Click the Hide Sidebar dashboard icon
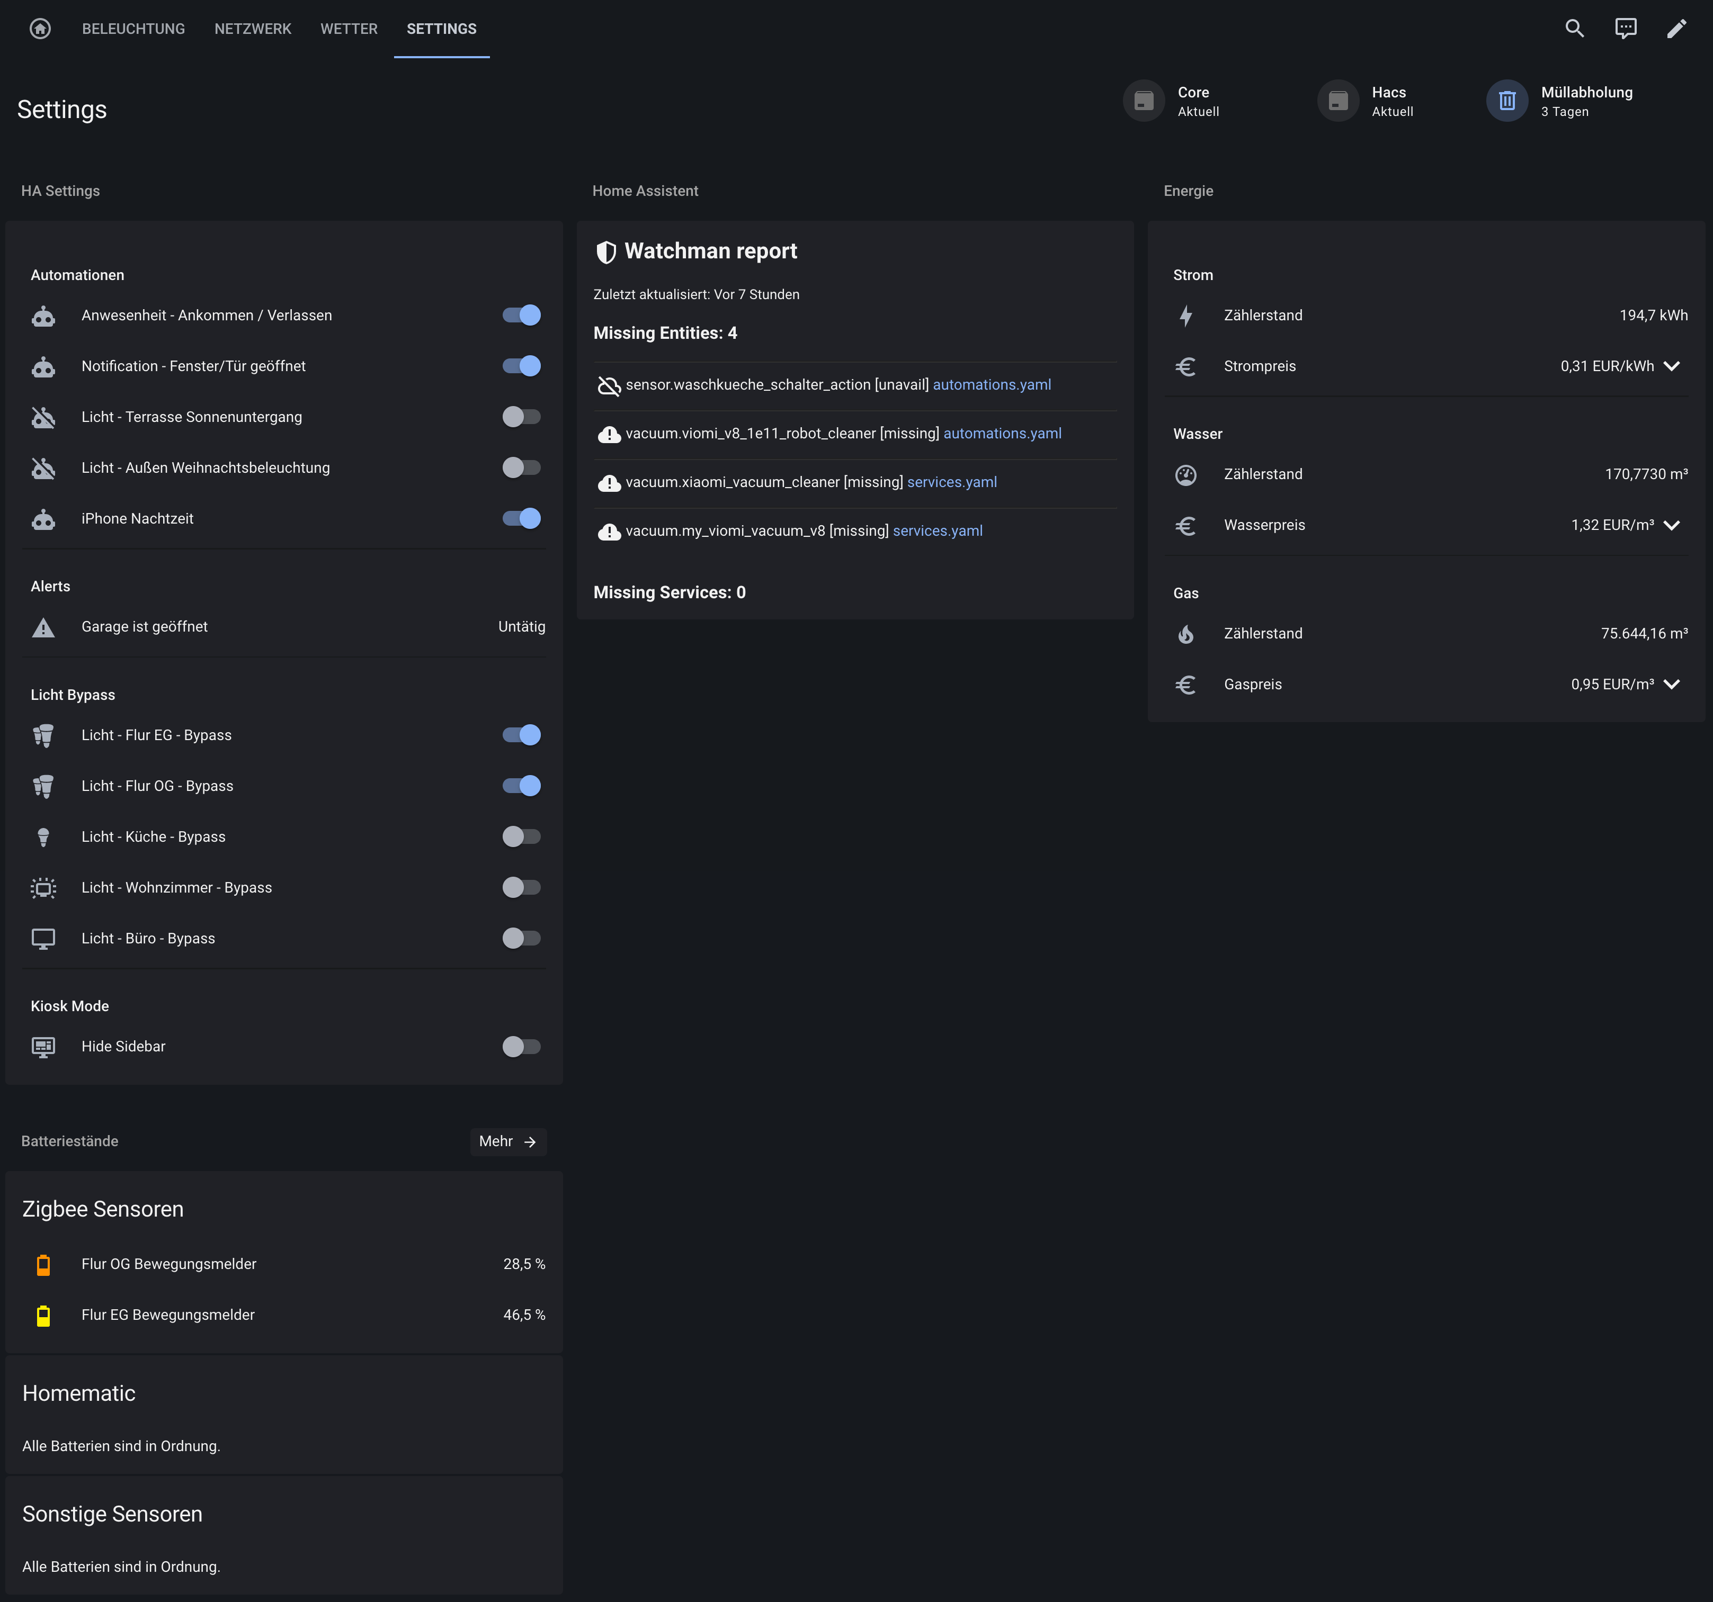Screen dimensions: 1713x1602 [43, 1047]
